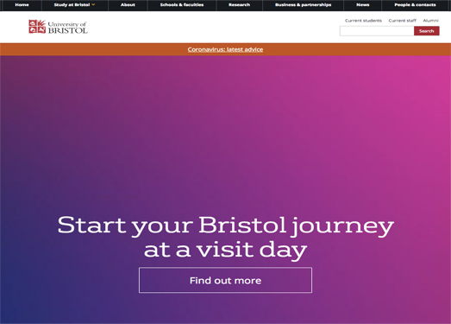Click the University of Bristol logo
Screen dimensions: 451x324
click(58, 27)
